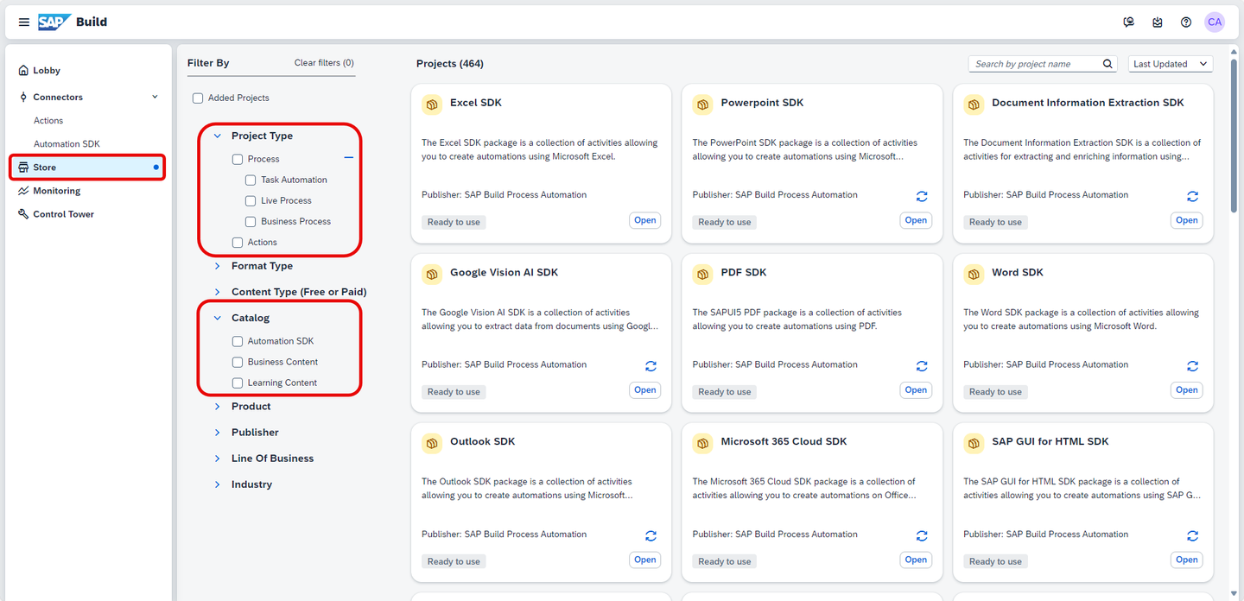This screenshot has width=1244, height=601.
Task: Open the Google Vision AI SDK project
Action: pos(645,390)
